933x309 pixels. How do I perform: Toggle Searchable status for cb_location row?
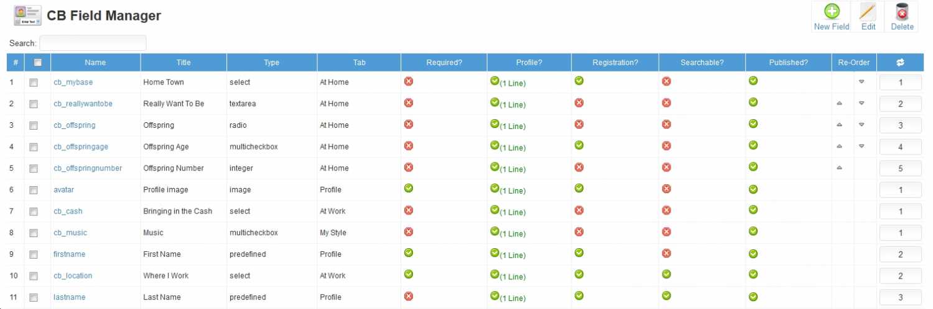(x=666, y=274)
